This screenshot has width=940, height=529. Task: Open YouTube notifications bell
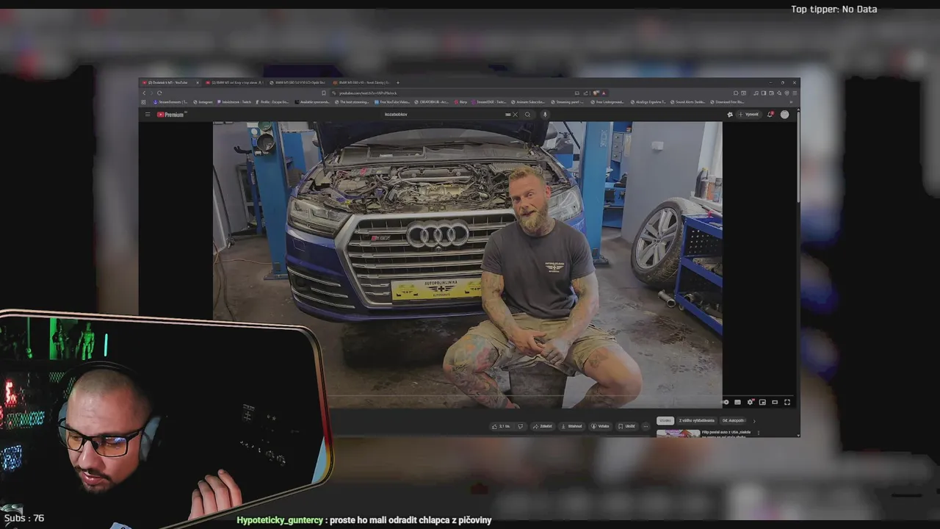[x=770, y=115]
